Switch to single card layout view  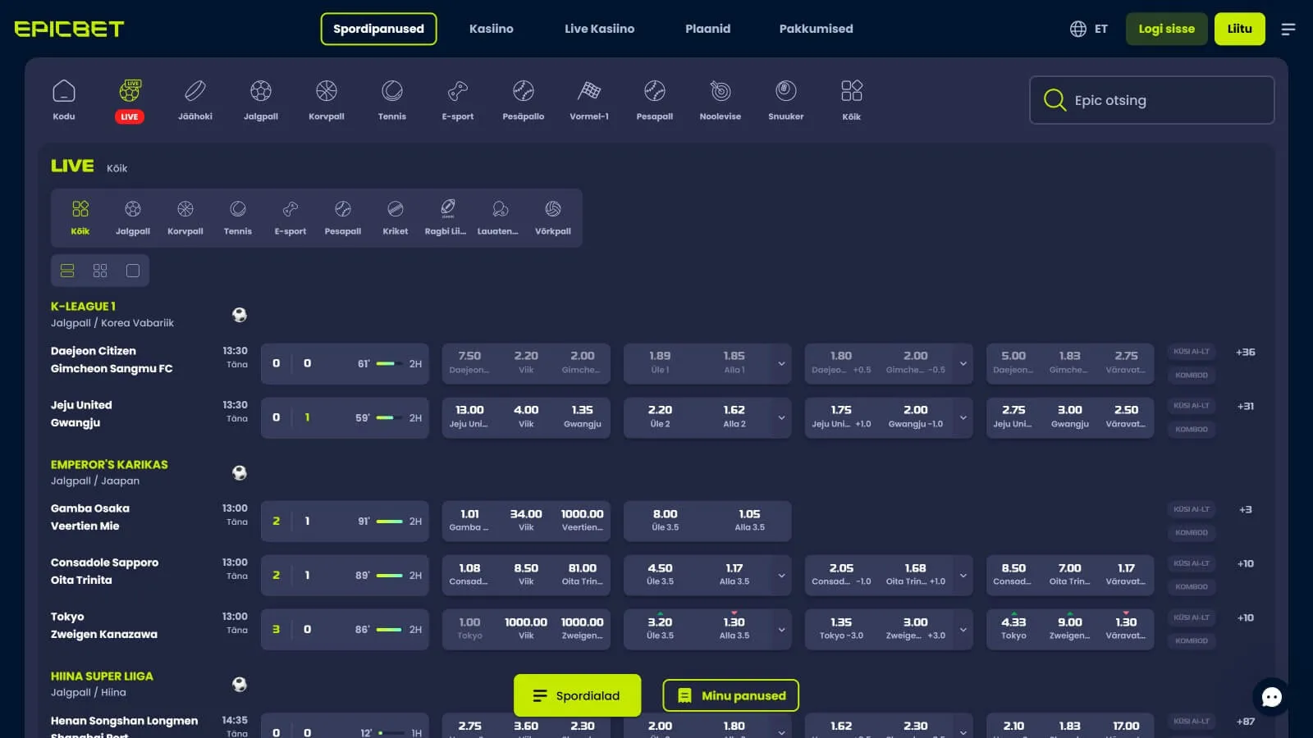click(x=133, y=271)
